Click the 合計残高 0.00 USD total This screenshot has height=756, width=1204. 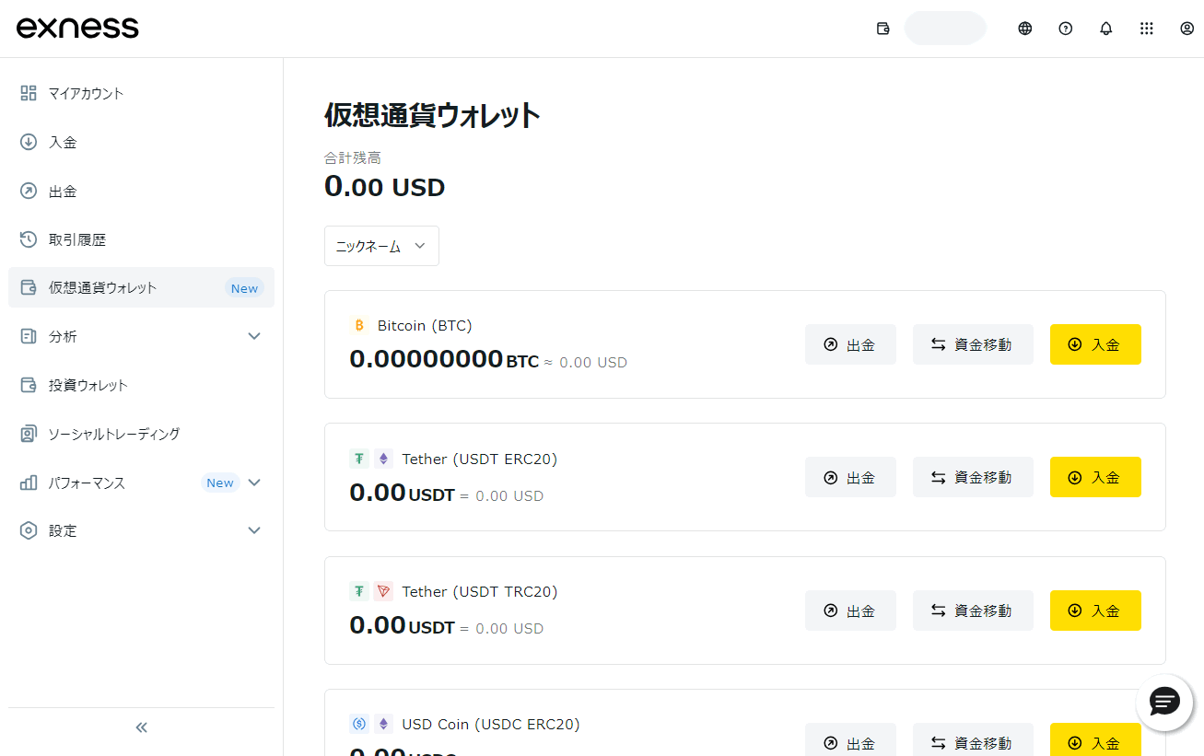coord(385,188)
